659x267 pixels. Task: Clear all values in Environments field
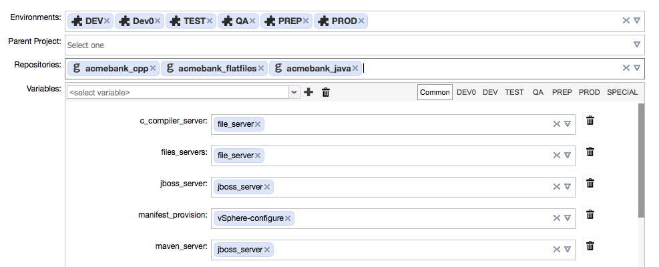tap(626, 20)
